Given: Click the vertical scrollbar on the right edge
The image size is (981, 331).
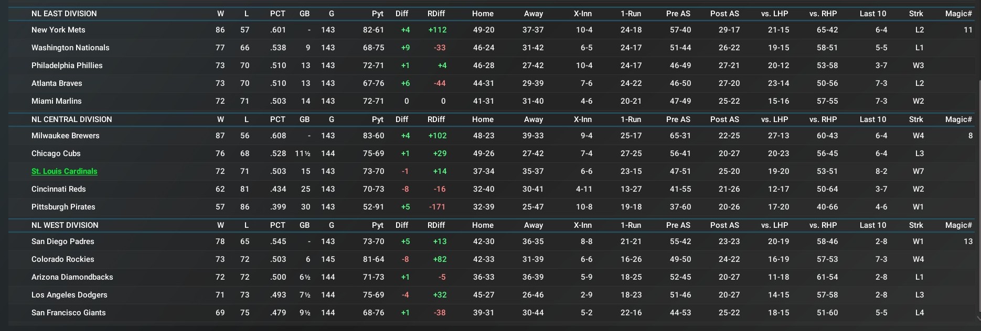Looking at the screenshot, I should pos(978,199).
